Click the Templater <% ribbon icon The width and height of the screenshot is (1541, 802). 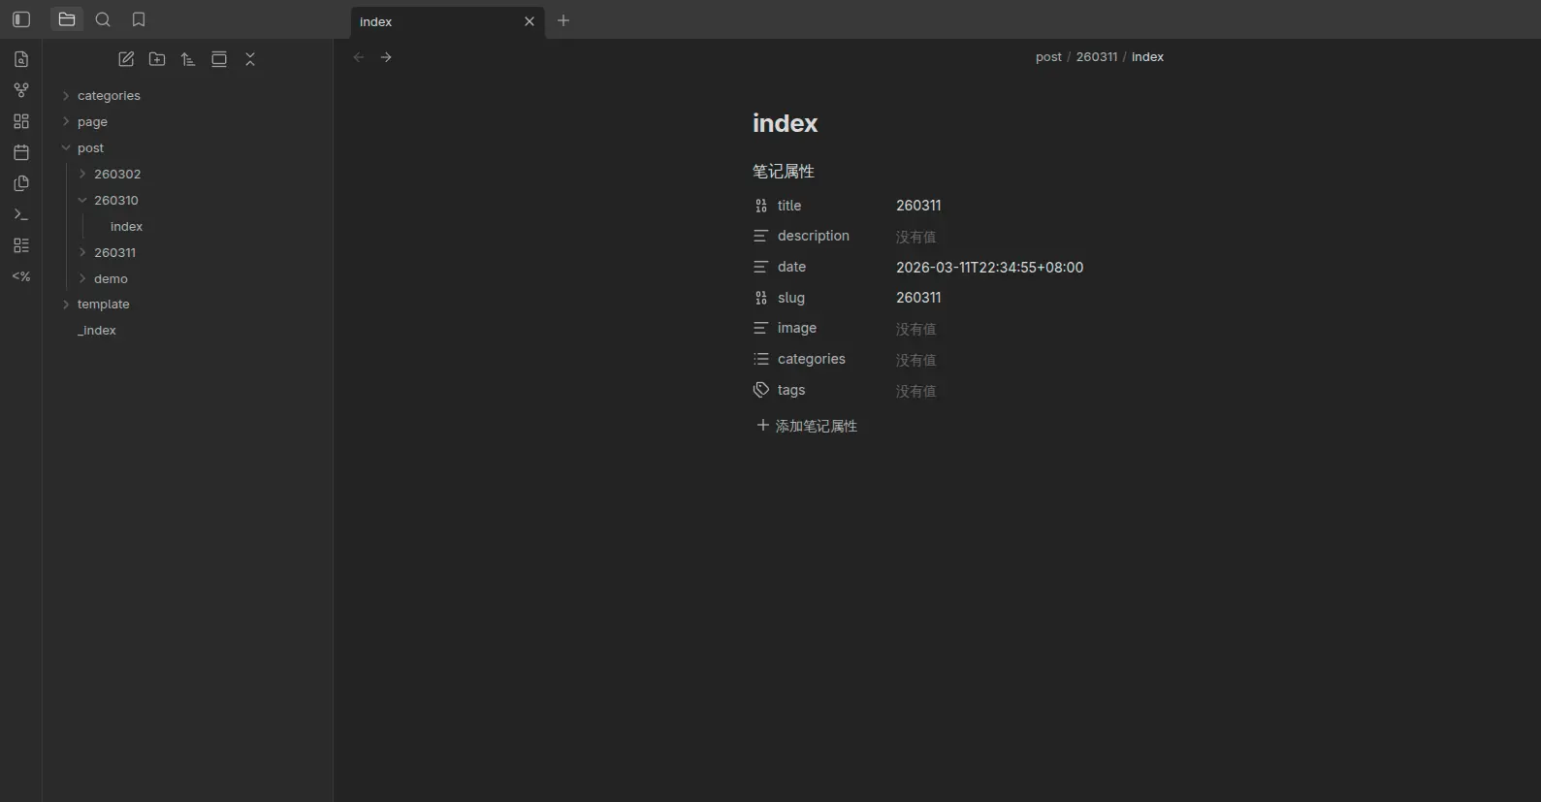click(x=21, y=276)
